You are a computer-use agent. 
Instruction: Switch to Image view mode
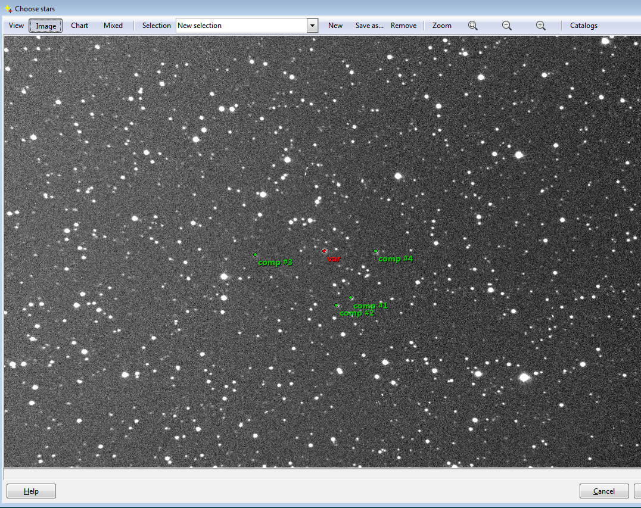point(46,26)
